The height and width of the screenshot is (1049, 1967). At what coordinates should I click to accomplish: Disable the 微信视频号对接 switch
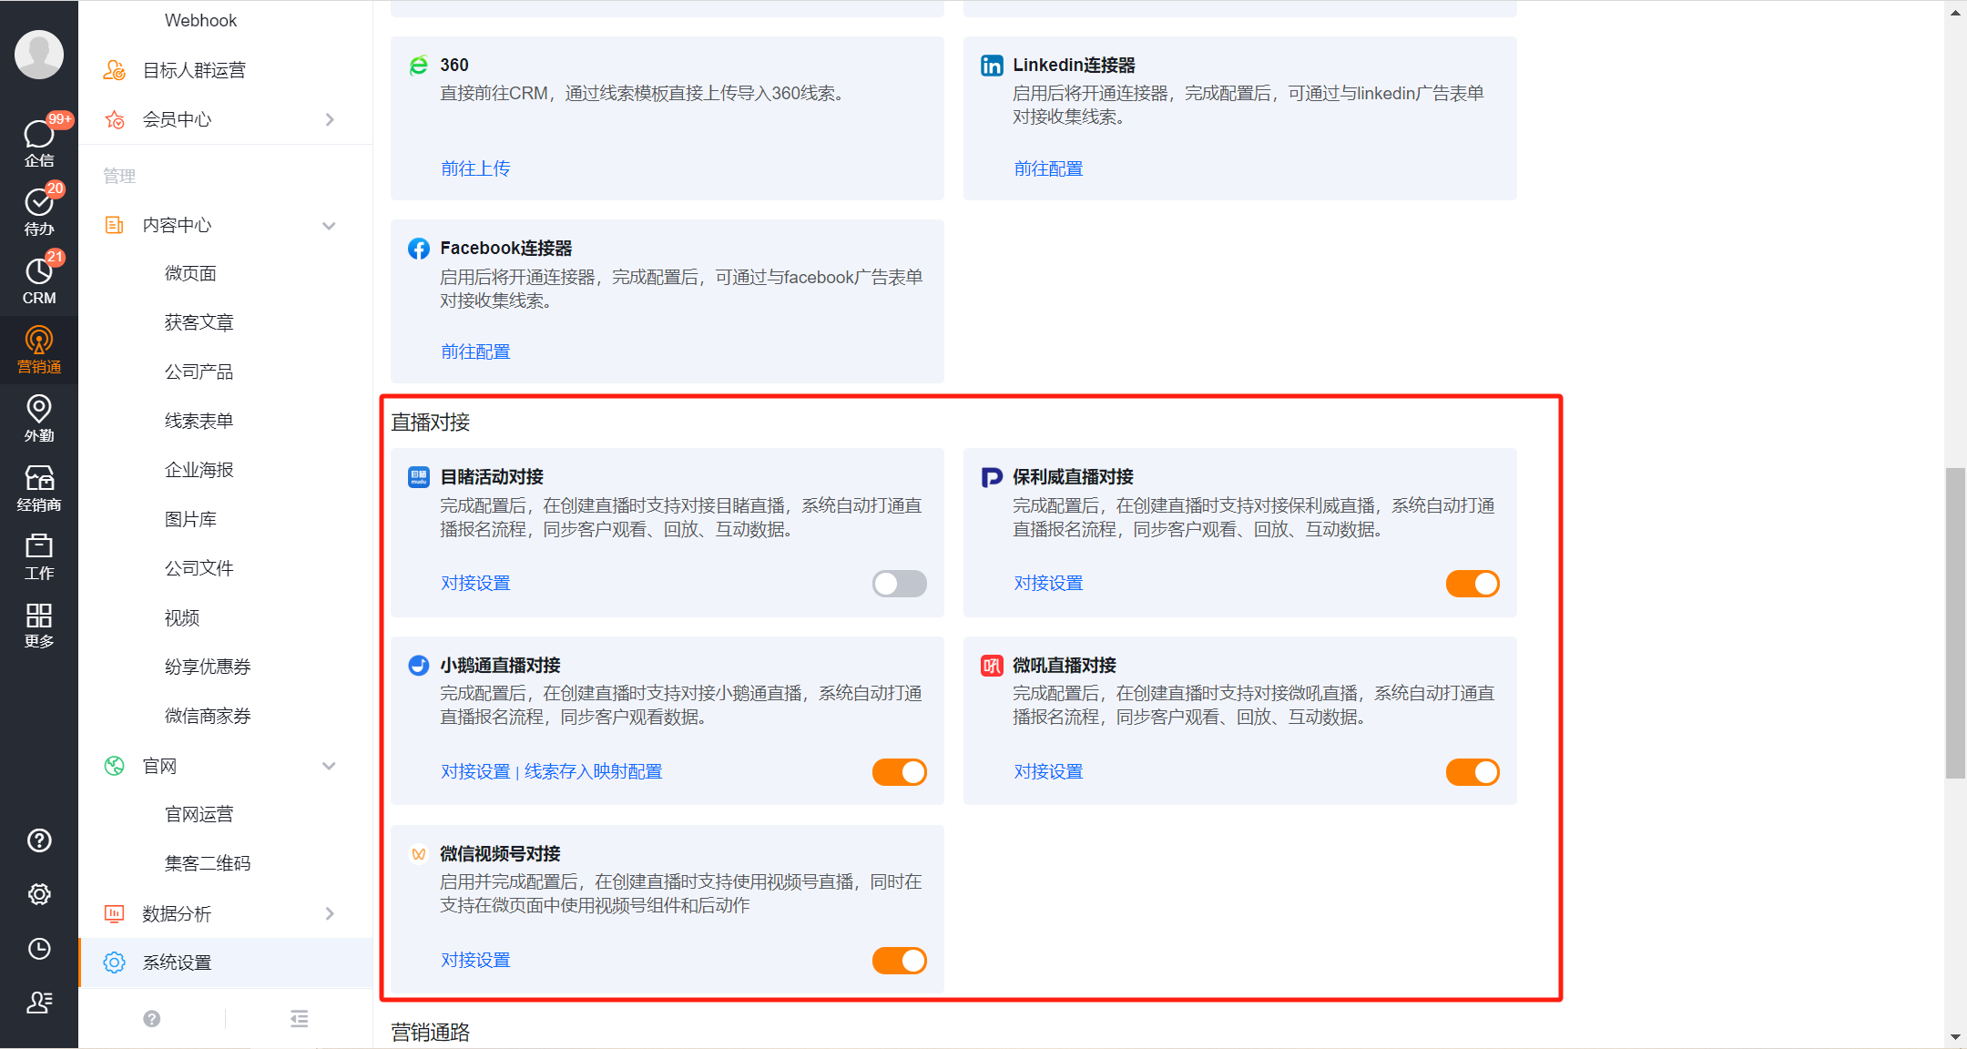coord(899,961)
